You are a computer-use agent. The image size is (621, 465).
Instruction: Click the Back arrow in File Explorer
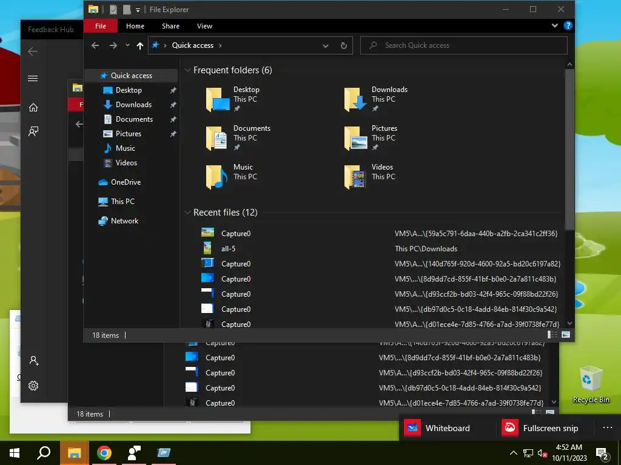coord(95,45)
